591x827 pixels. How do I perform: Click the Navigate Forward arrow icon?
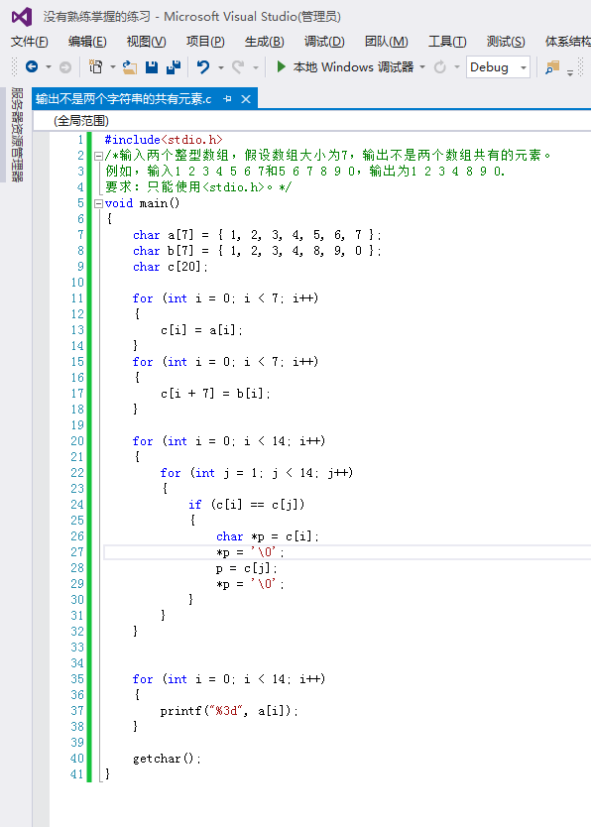[64, 67]
